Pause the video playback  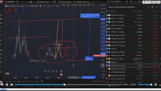[x=7, y=85]
